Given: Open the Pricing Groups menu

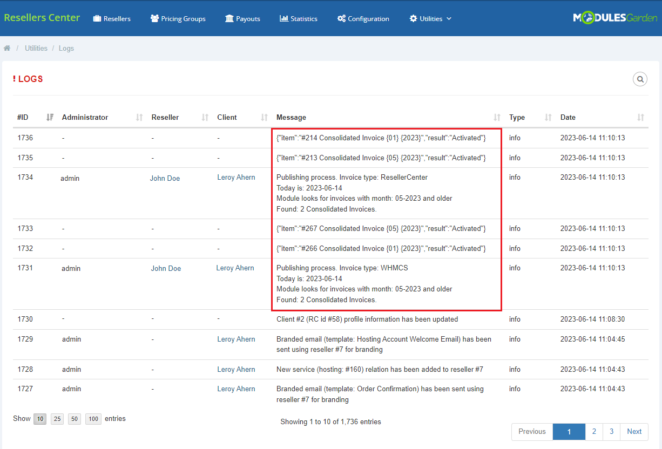Looking at the screenshot, I should 178,18.
